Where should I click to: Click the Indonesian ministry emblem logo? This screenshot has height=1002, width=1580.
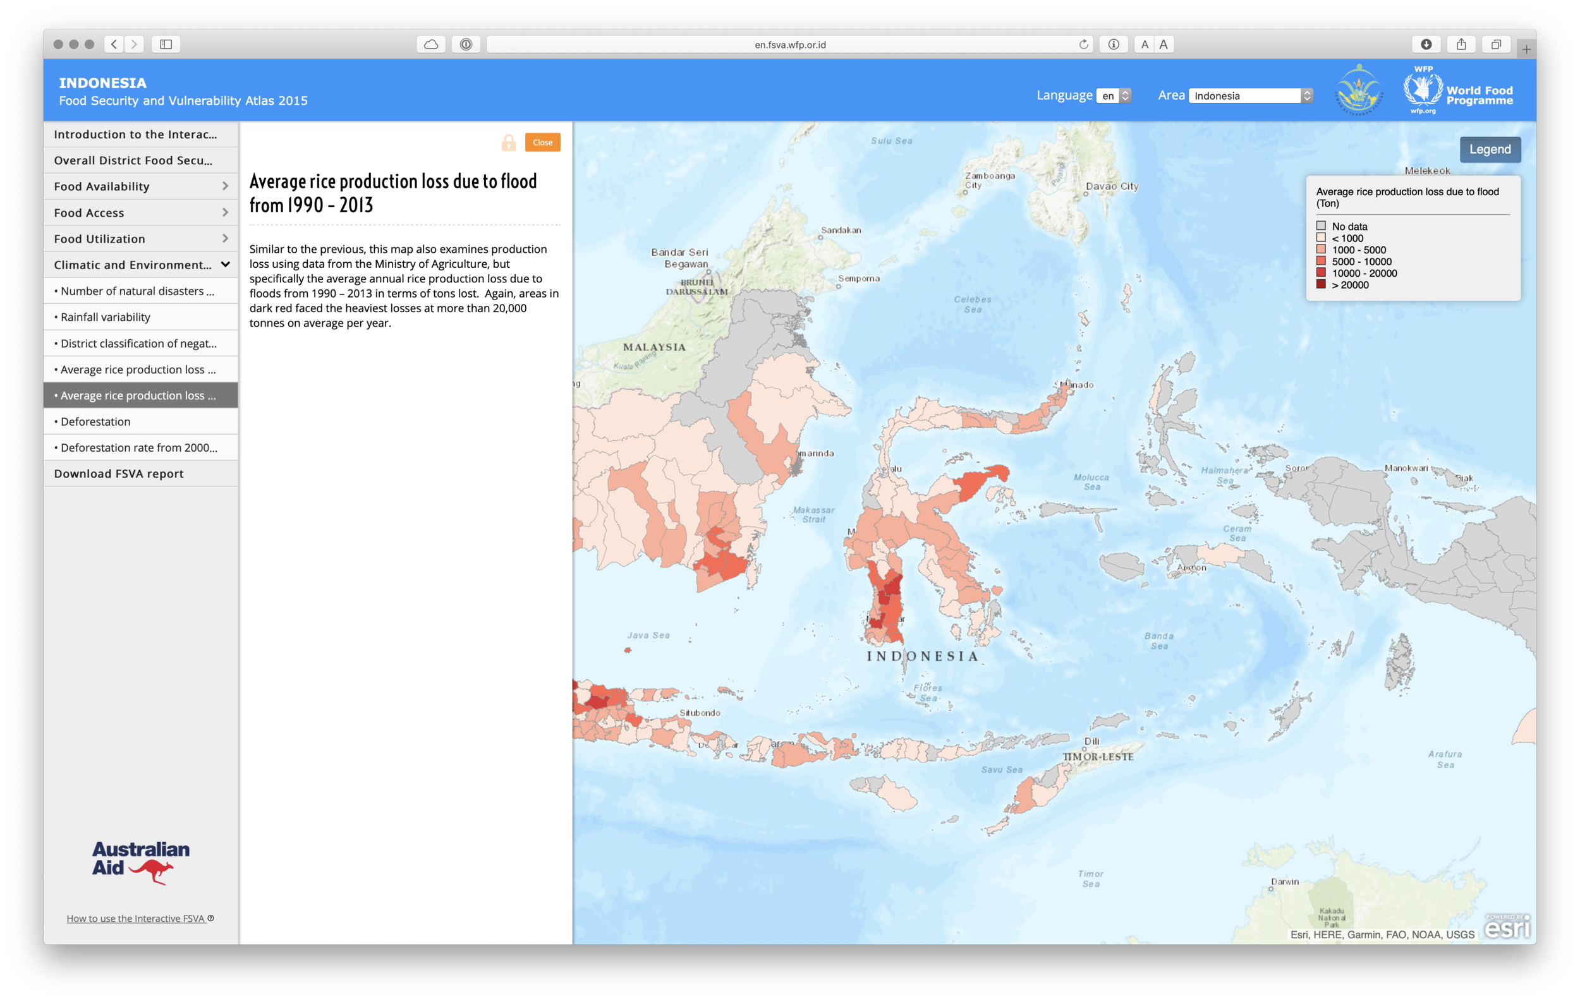(1359, 90)
